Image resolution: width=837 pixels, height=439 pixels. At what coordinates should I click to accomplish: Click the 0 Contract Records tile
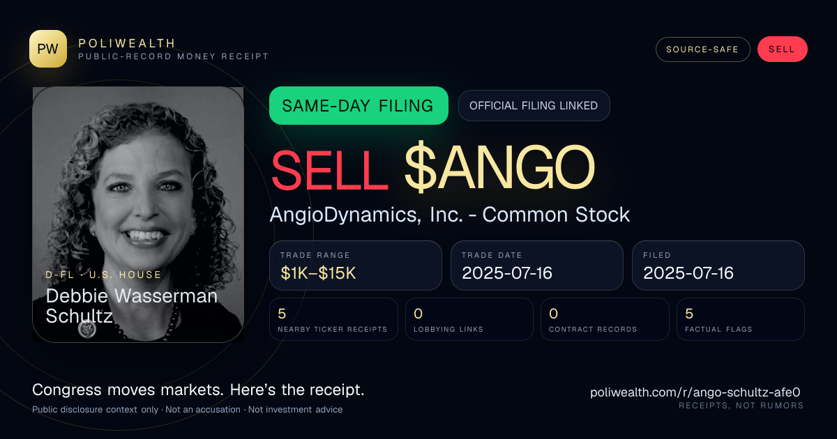(605, 319)
